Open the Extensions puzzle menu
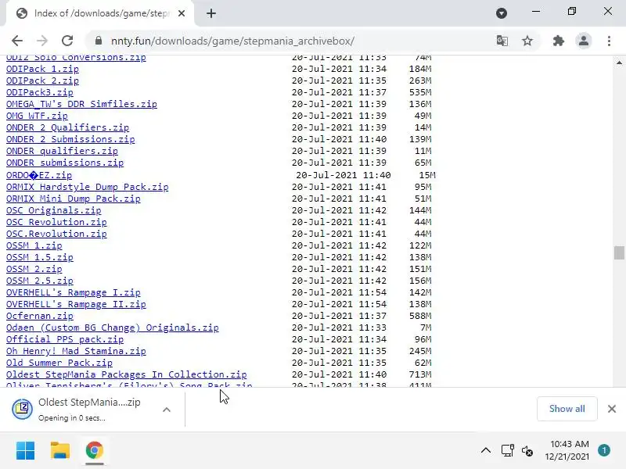This screenshot has height=469, width=626. click(x=558, y=41)
